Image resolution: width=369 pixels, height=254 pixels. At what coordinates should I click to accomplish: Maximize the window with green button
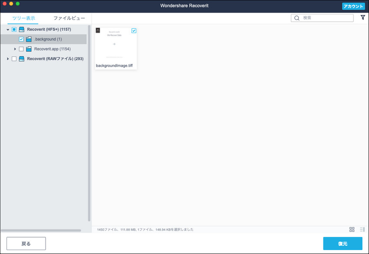coord(18,3)
